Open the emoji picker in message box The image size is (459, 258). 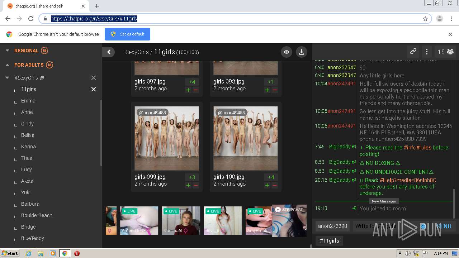coord(423,226)
